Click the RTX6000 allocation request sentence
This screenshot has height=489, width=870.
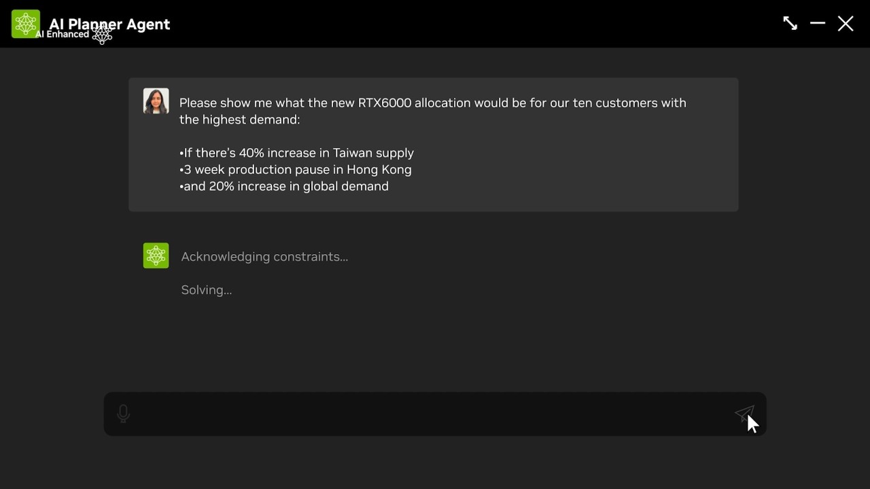433,111
